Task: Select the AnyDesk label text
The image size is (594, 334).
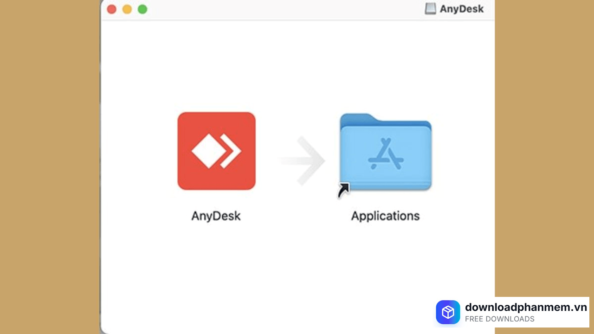Action: click(x=216, y=216)
